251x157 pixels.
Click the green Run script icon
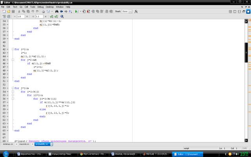[x=76, y=12]
